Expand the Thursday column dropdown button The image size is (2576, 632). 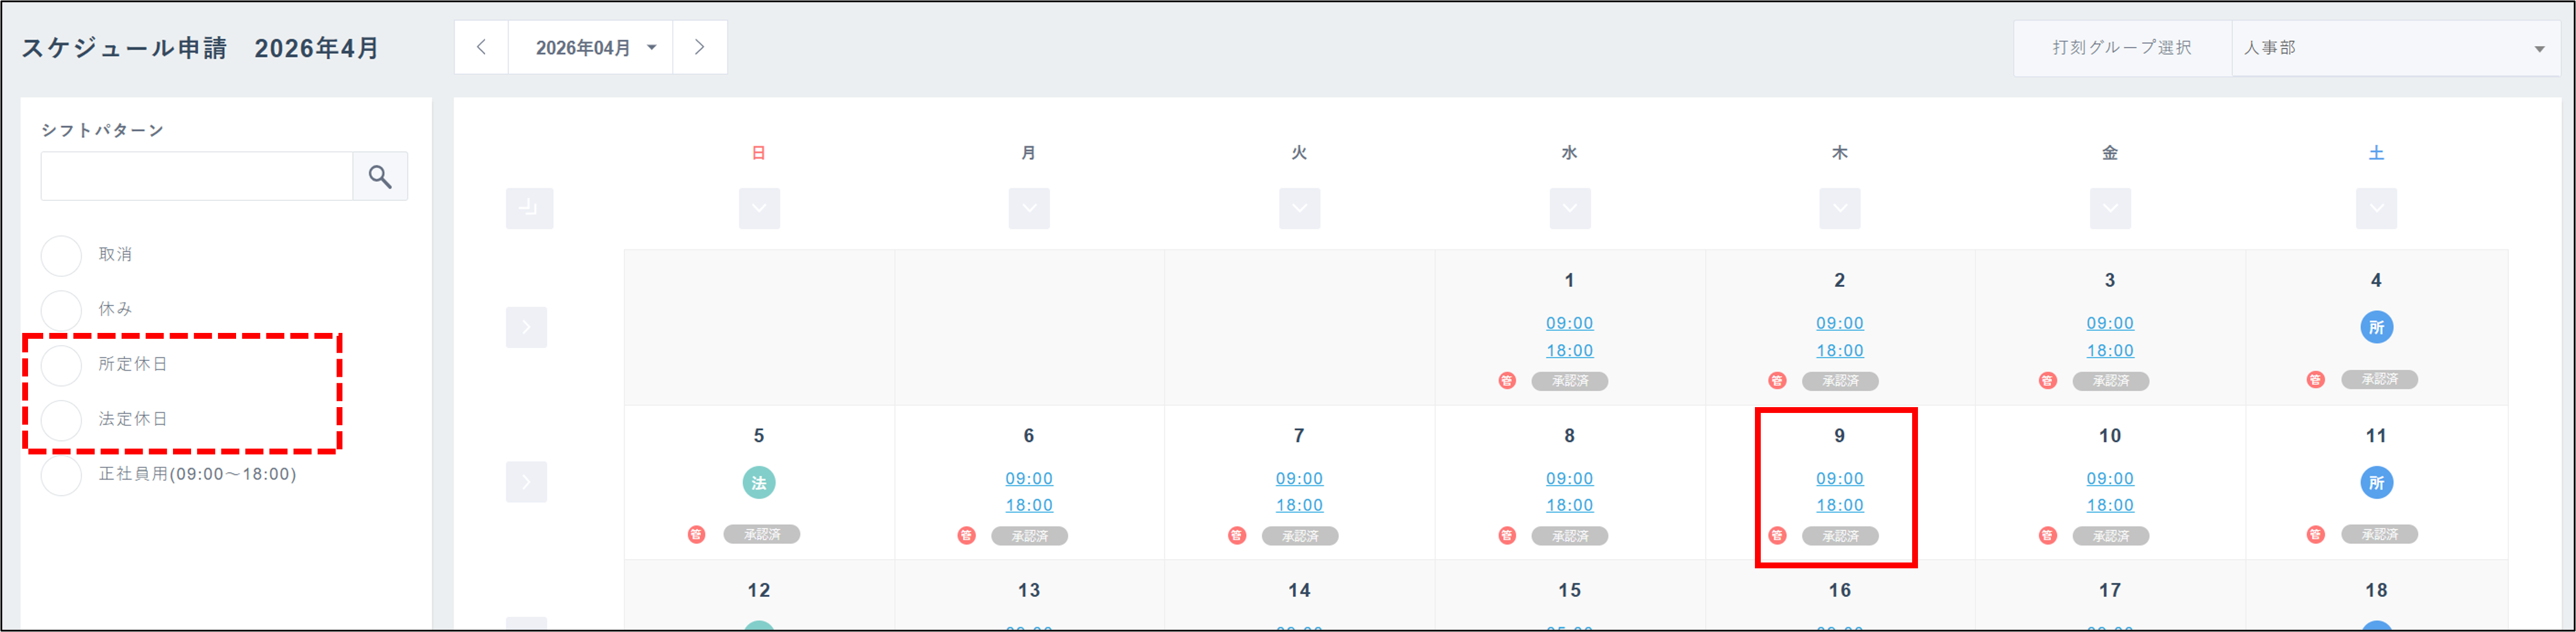point(1839,208)
